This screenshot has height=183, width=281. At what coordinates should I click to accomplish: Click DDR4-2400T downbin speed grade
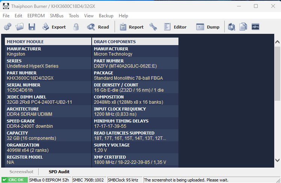[x=30, y=126]
